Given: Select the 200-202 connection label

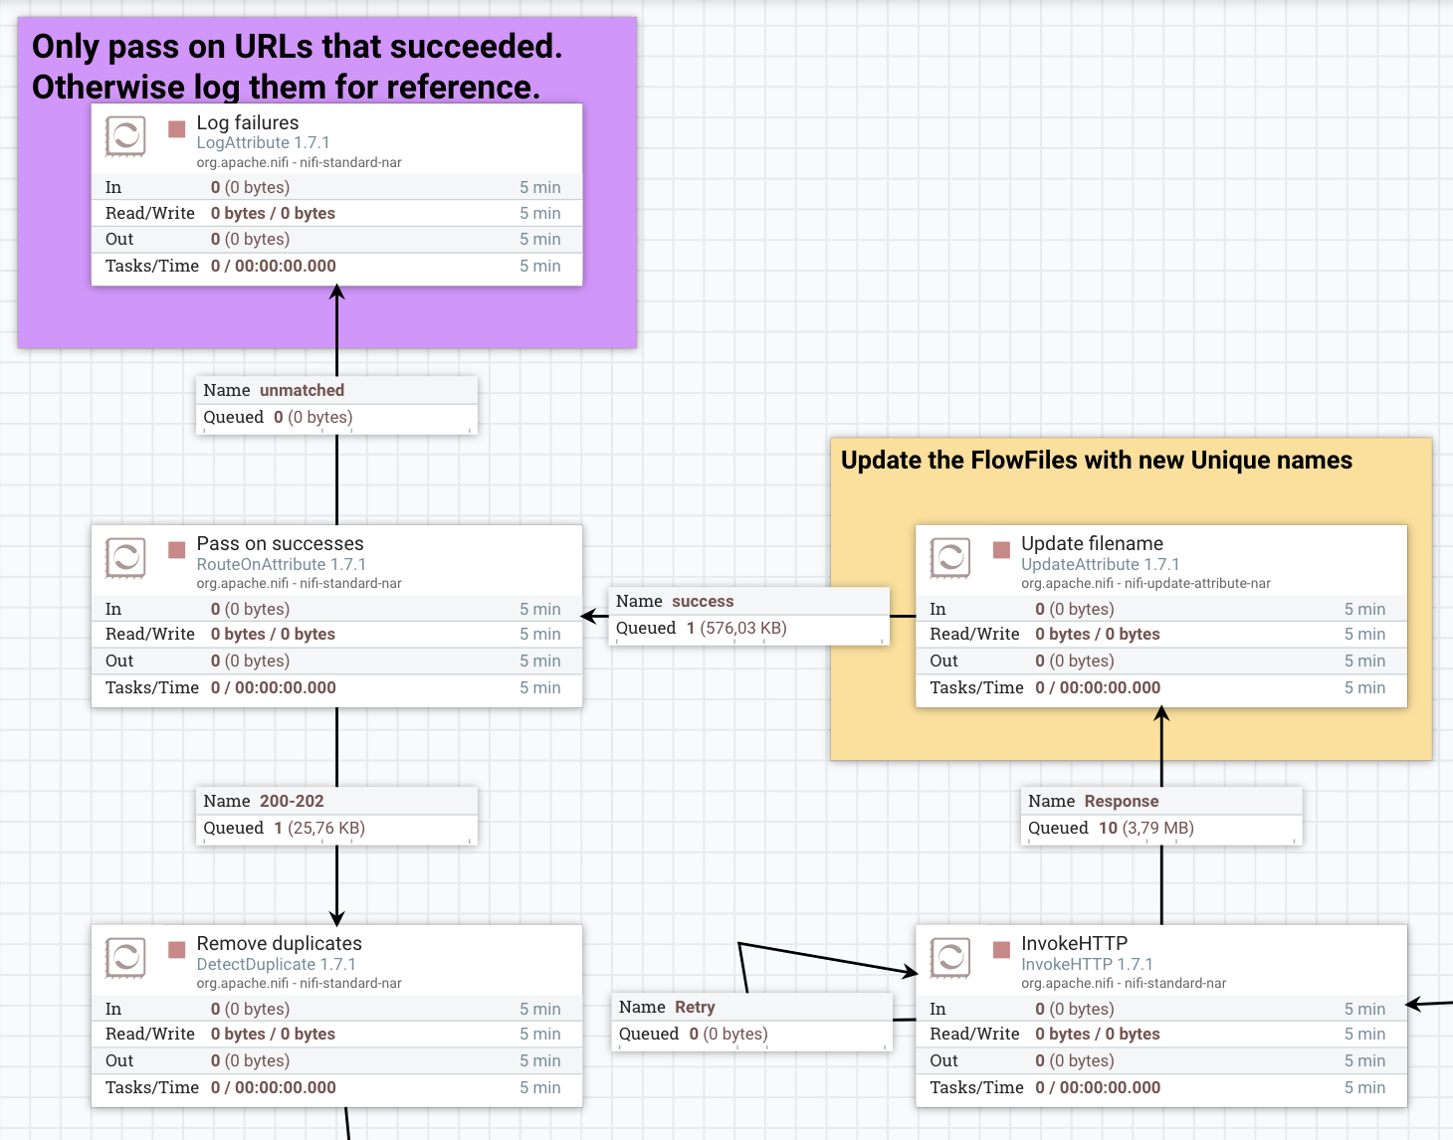Looking at the screenshot, I should (x=336, y=816).
